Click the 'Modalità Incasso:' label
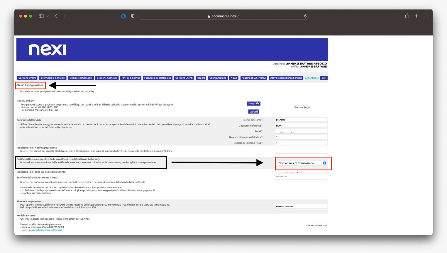447x253 pixels. coord(27,216)
